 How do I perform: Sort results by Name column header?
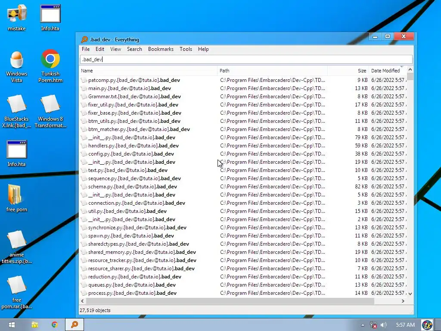tap(148, 71)
